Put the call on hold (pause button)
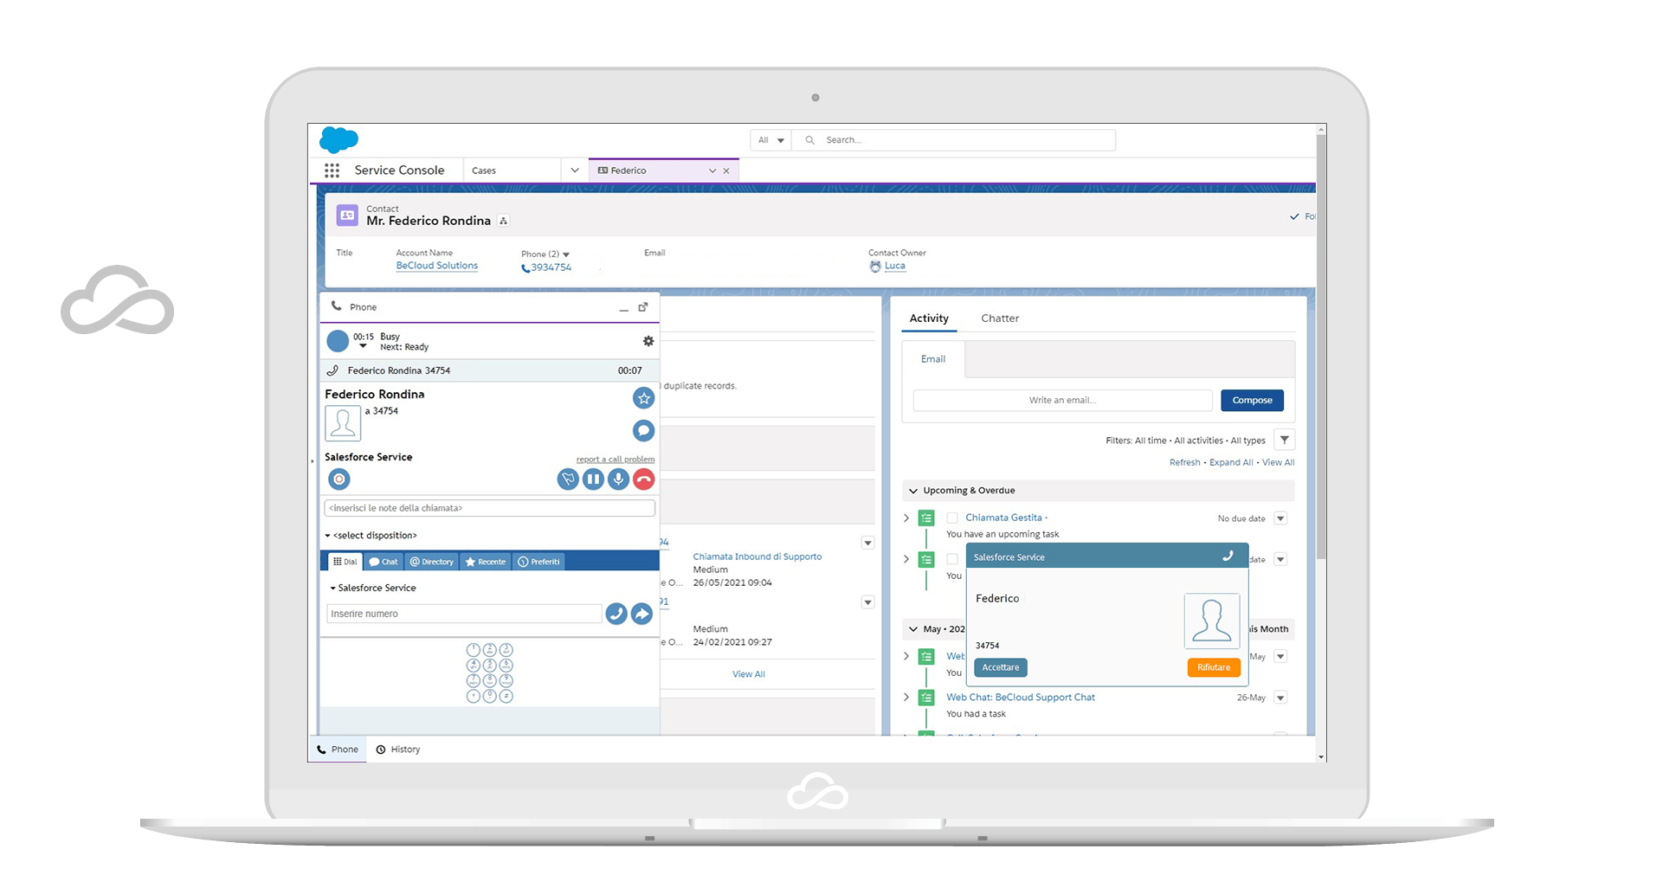Viewport: 1663px width, 888px height. pos(593,479)
